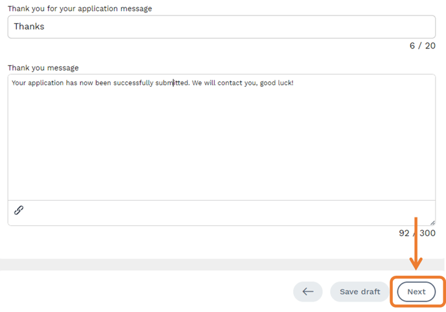Go back using the left arrow button
Viewport: 446px width, 312px height.
tap(308, 291)
